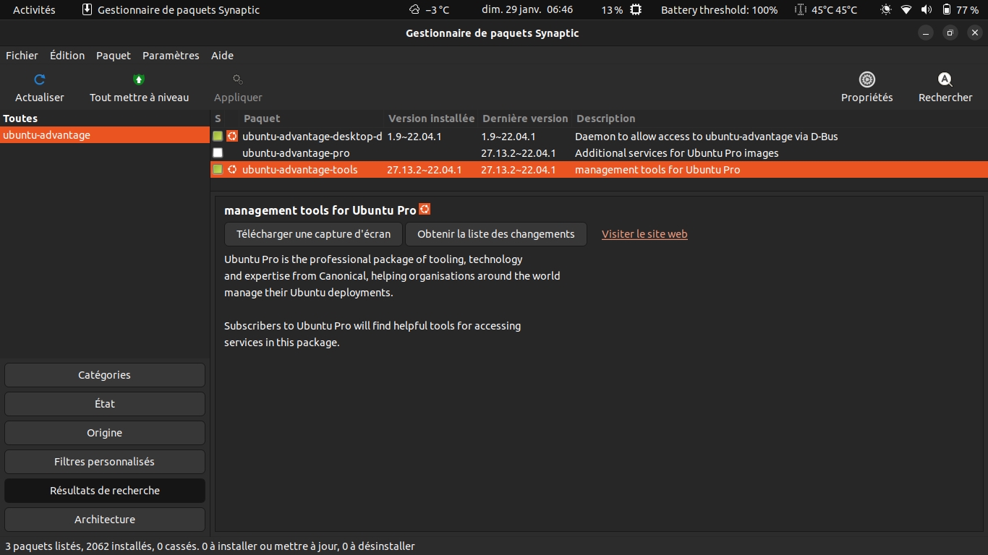
Task: Click Ubuntu logo next to description title
Action: pyautogui.click(x=425, y=209)
